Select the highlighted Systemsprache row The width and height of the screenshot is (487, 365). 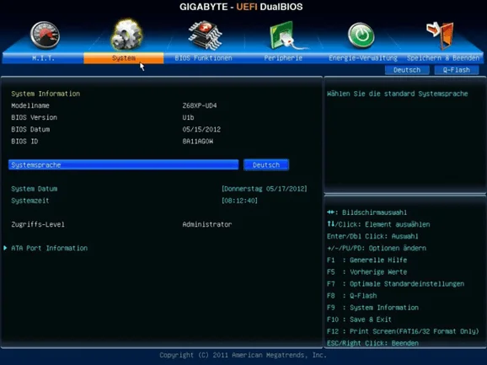point(124,165)
